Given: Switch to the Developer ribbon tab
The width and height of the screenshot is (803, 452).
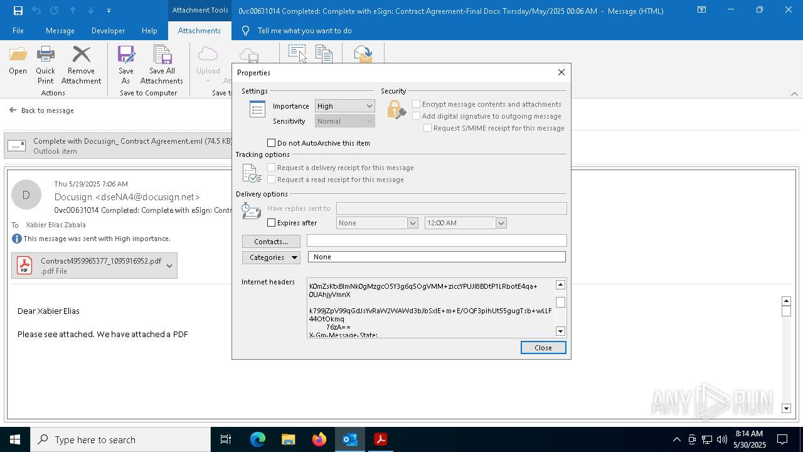Looking at the screenshot, I should click(108, 31).
